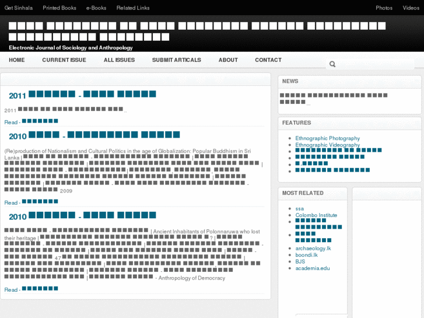Image resolution: width=424 pixels, height=318 pixels.
Task: Click Read link below Anthropology of Democracy
Action: coord(31,289)
